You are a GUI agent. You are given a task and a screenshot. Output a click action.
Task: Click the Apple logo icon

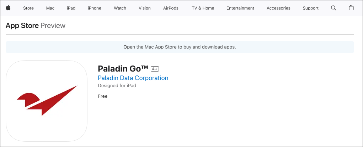coord(8,8)
